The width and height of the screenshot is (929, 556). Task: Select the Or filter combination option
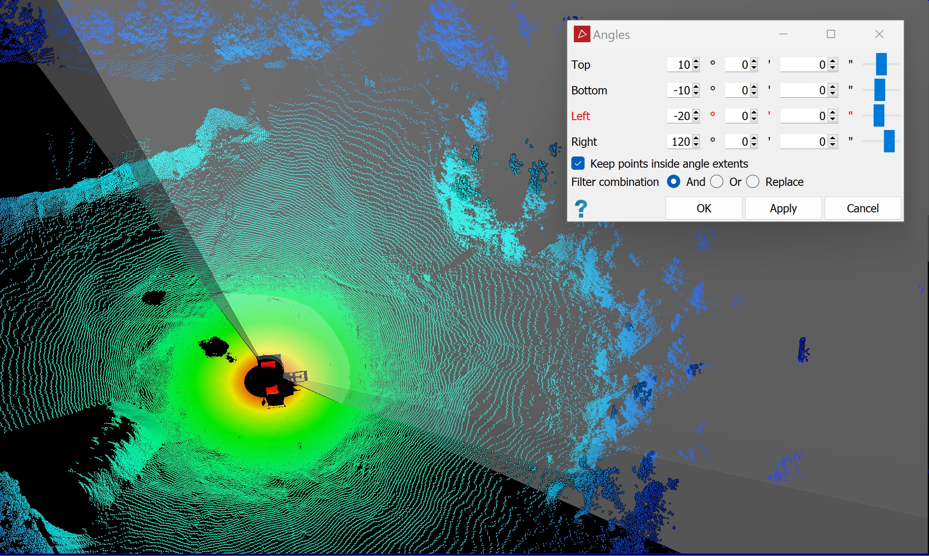pos(717,182)
